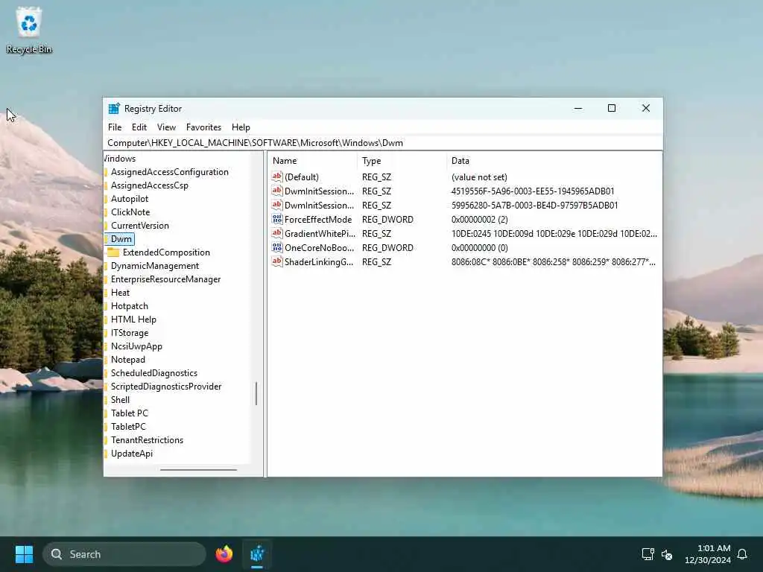Click the ExtendedComposition folder icon
Screen dimensions: 763x572
[113, 252]
